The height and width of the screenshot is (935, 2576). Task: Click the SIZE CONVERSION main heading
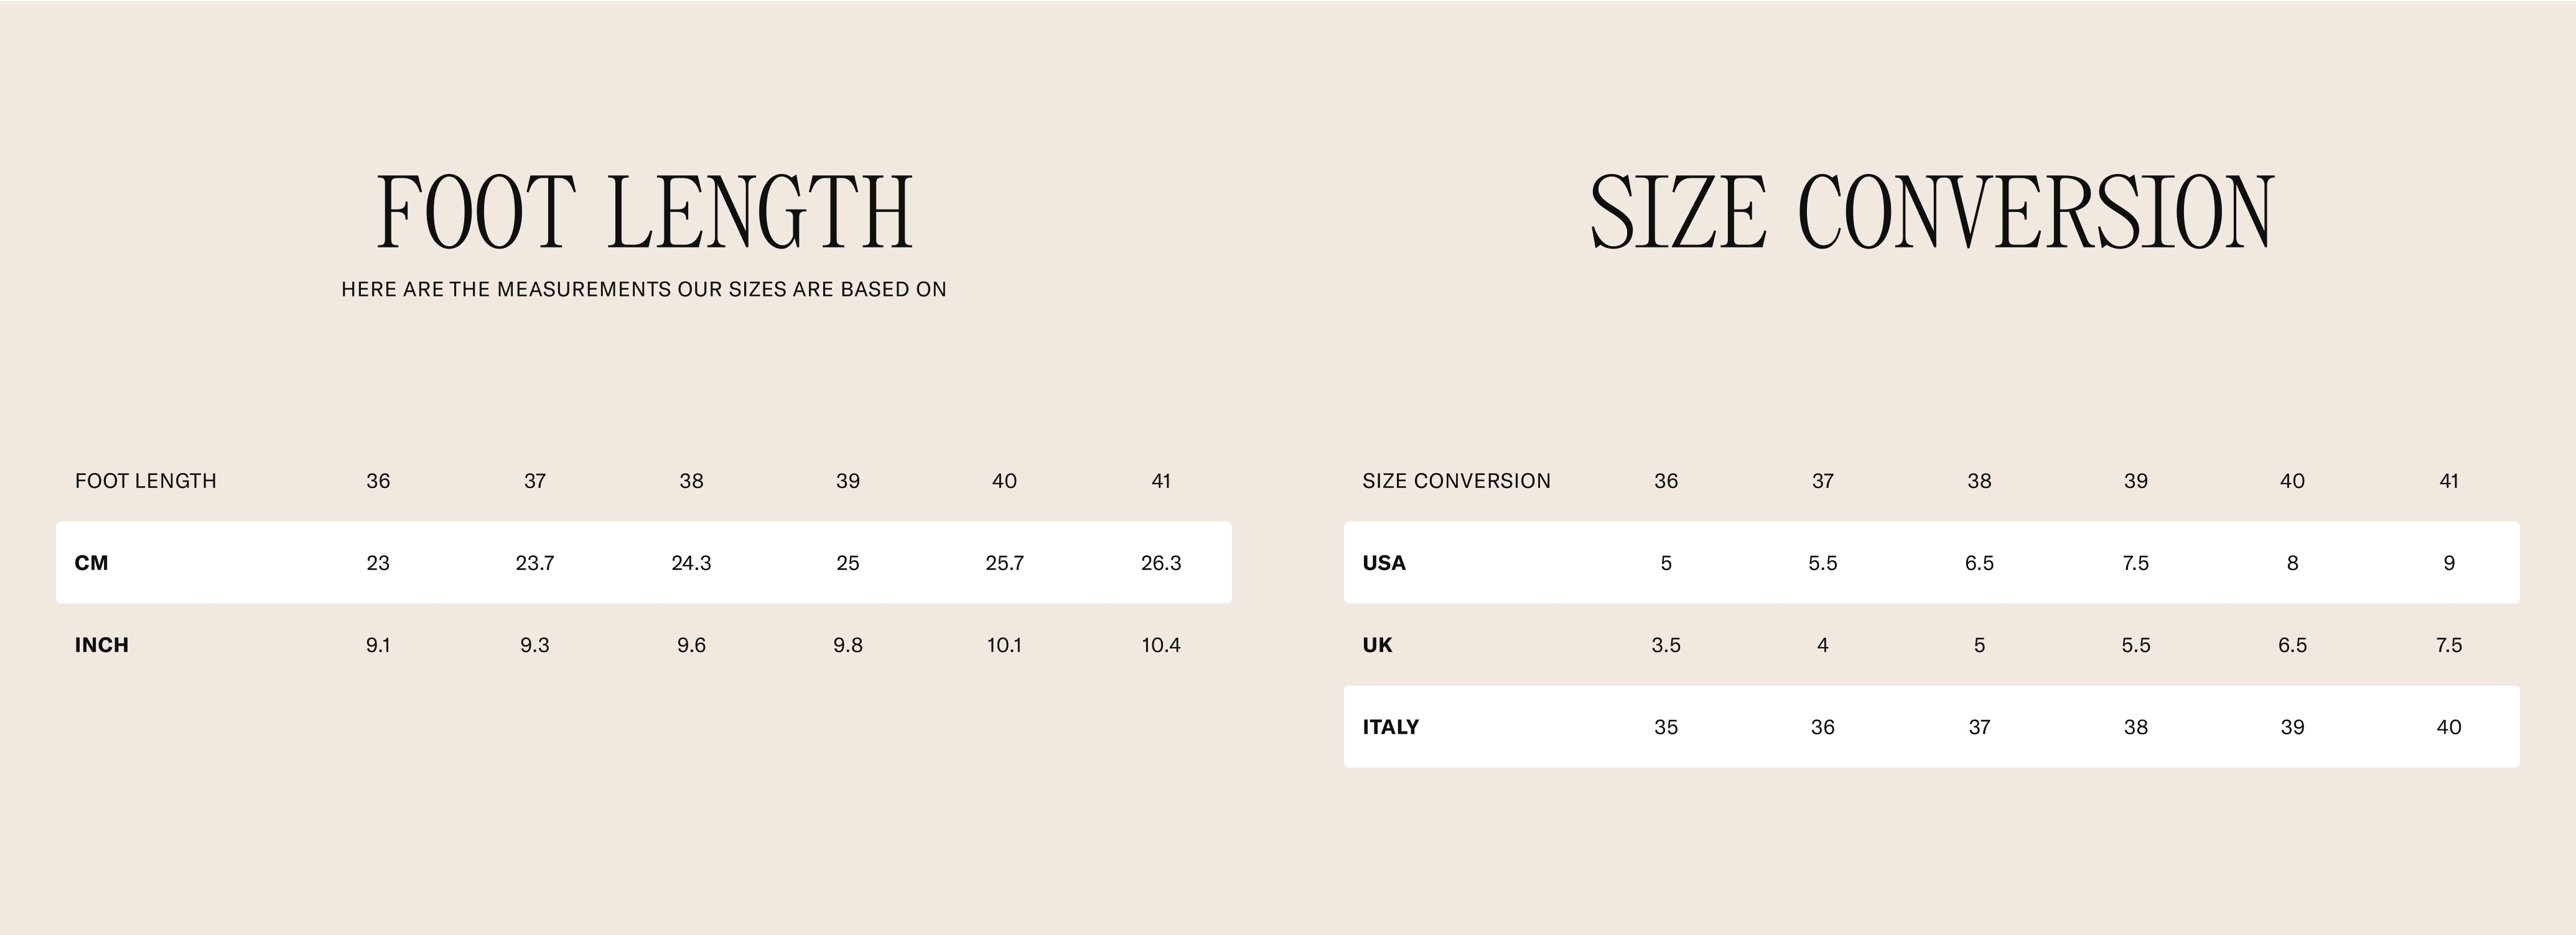[x=1931, y=212]
